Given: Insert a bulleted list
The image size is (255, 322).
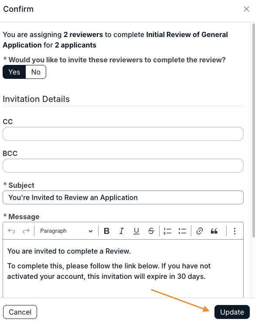Looking at the screenshot, I should click(x=182, y=231).
